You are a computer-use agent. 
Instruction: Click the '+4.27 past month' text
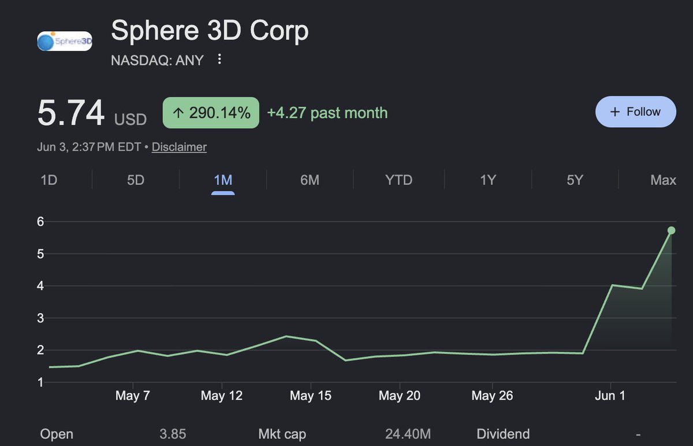coord(327,113)
